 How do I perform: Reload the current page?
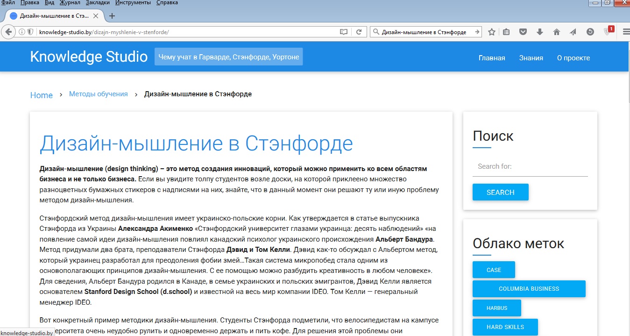pyautogui.click(x=359, y=32)
